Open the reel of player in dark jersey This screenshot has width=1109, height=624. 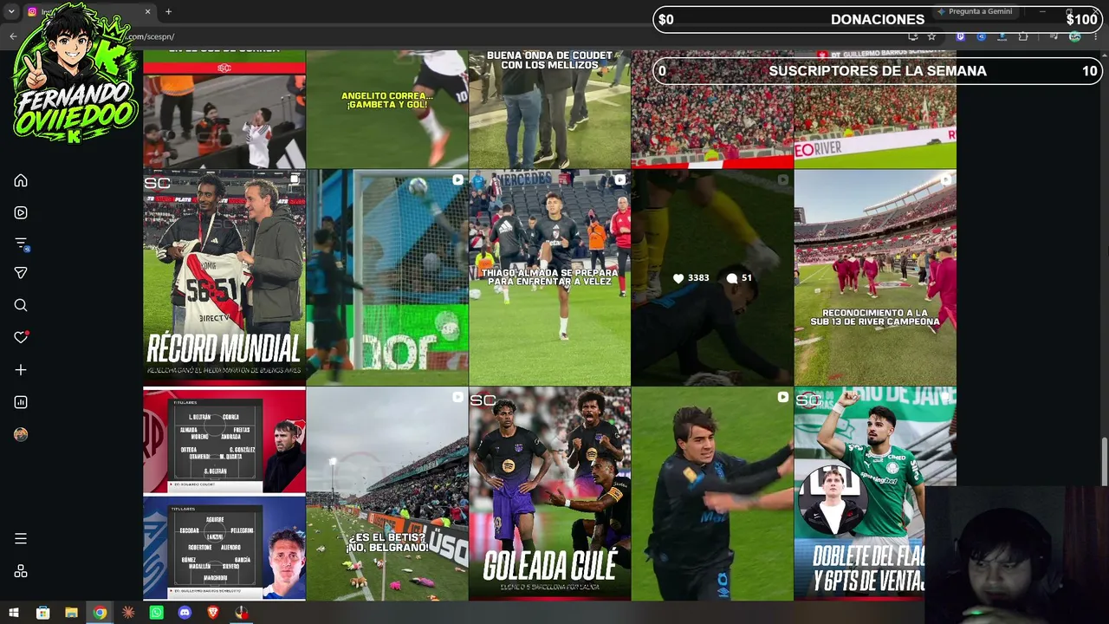[x=712, y=494]
